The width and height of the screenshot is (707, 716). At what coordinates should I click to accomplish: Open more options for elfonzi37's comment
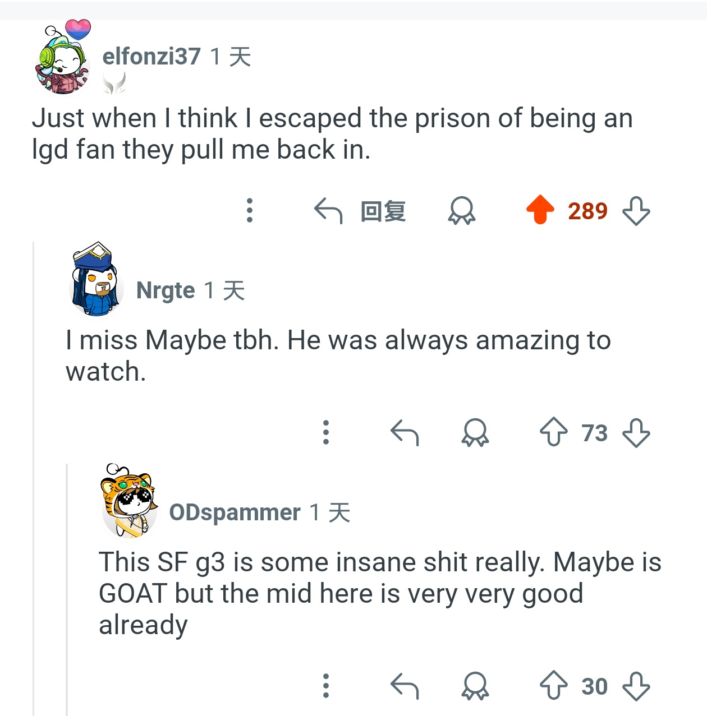tap(250, 211)
